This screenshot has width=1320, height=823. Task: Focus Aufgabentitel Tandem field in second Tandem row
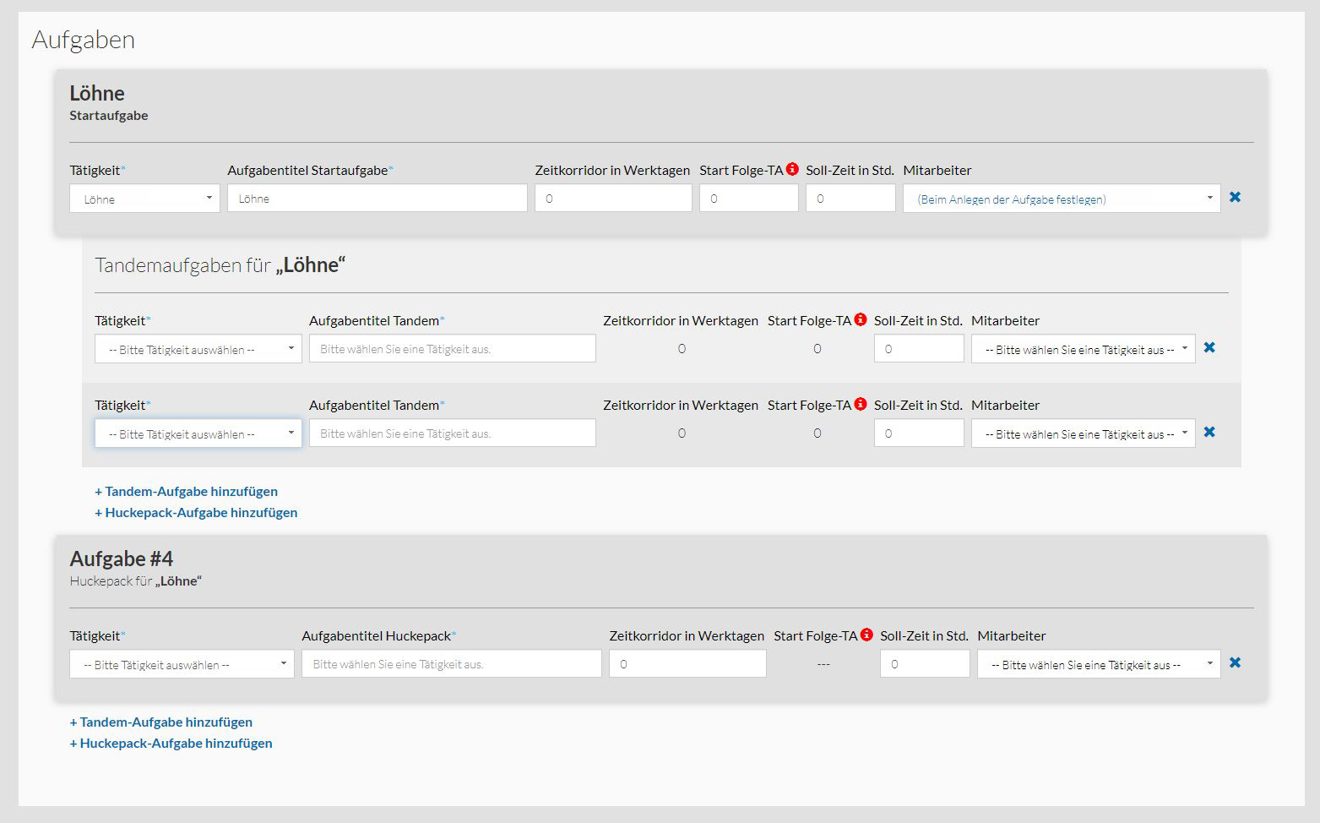(x=453, y=433)
